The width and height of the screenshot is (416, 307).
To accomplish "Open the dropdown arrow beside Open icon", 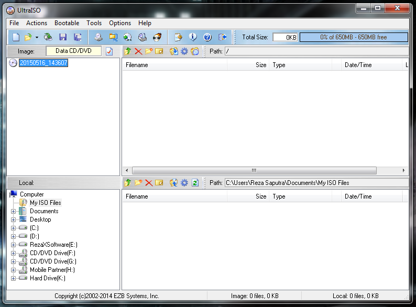I will (37, 37).
